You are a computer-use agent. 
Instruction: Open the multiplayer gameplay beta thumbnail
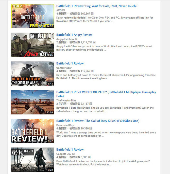coord(32,102)
